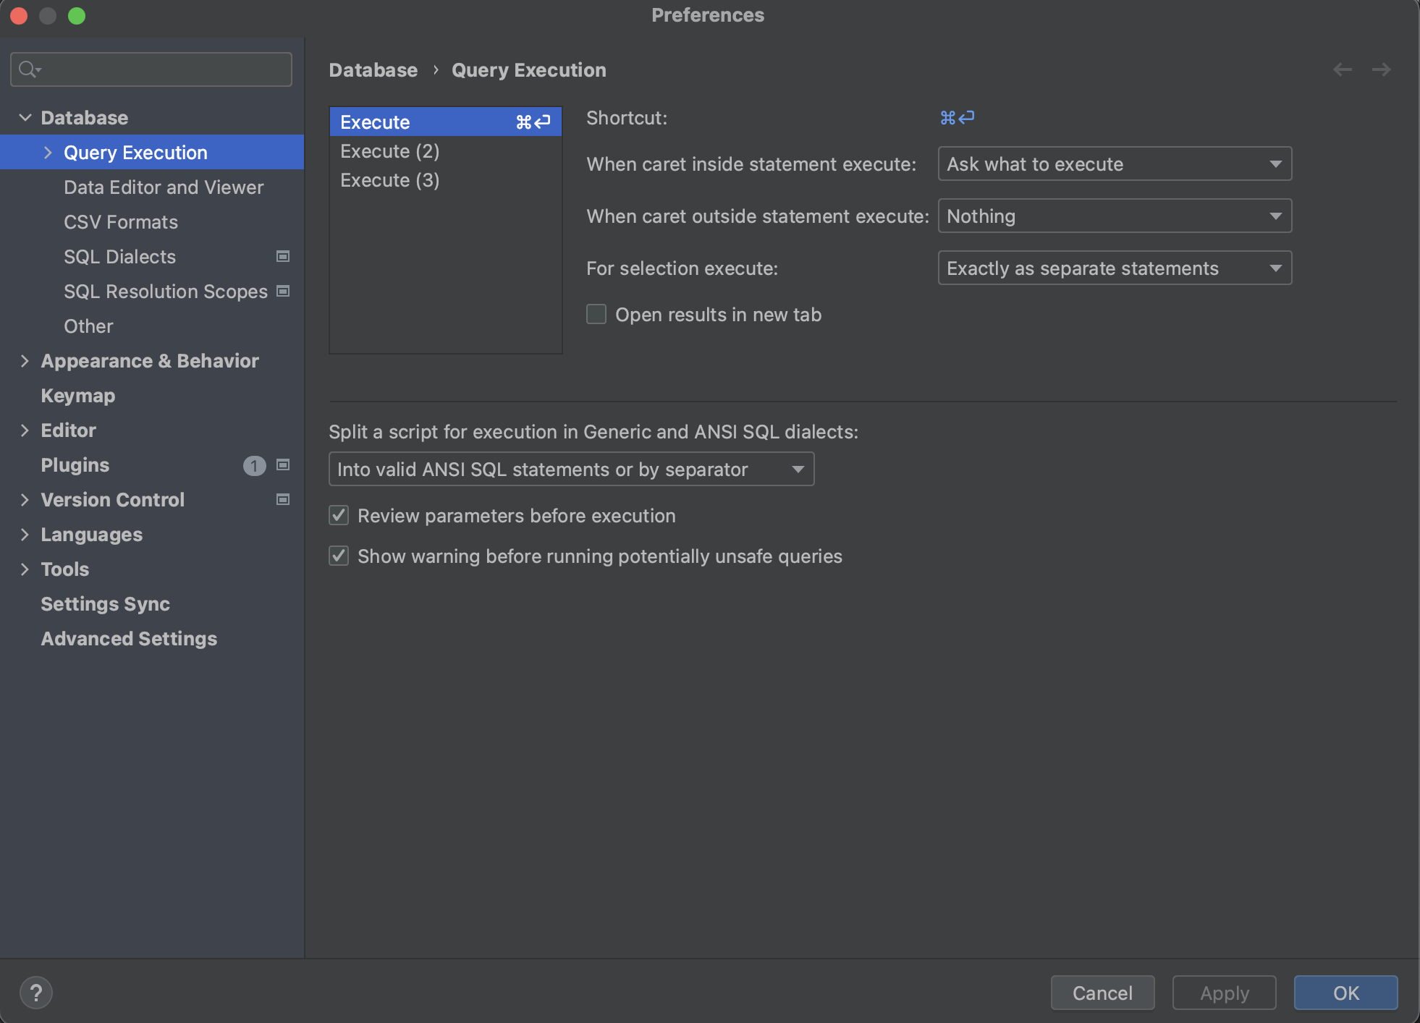Click the search magnifier icon in settings
The image size is (1420, 1023).
(x=29, y=69)
